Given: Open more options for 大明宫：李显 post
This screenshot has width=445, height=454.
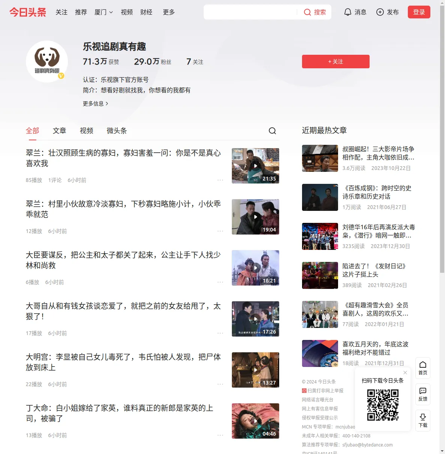Looking at the screenshot, I should (x=220, y=384).
